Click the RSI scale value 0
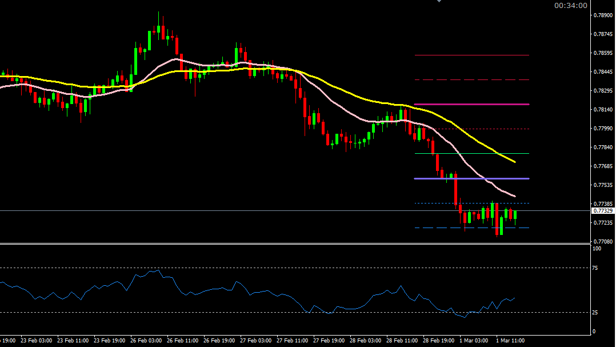 (594, 332)
